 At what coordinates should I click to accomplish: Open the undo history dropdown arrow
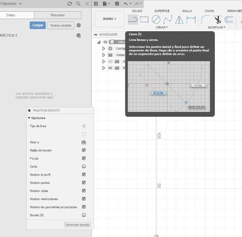click(x=131, y=3)
